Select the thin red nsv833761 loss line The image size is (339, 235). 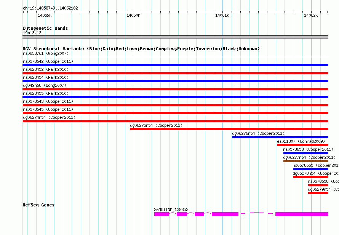(x=175, y=57)
